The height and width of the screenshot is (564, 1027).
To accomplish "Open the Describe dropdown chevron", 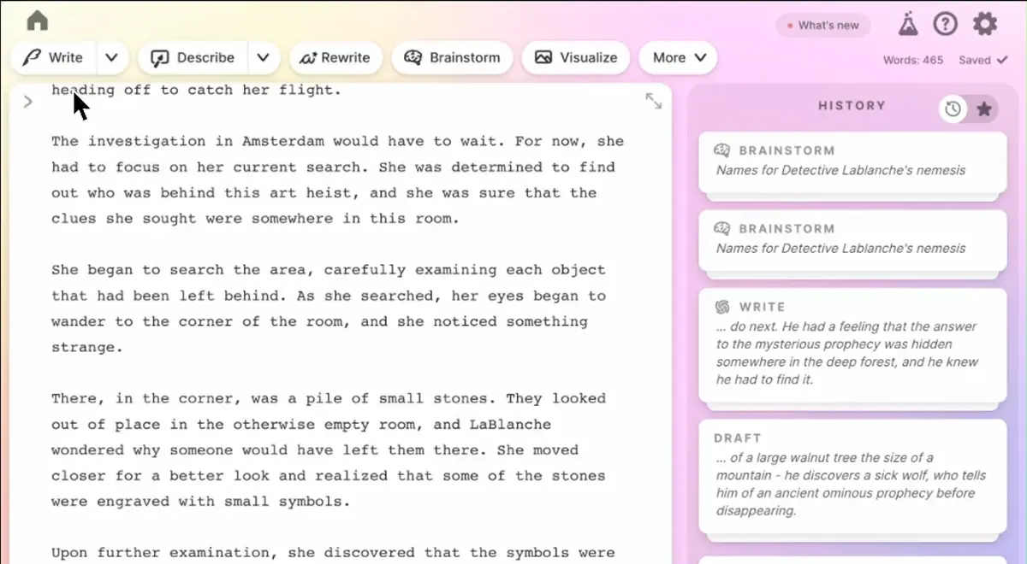I will pyautogui.click(x=264, y=57).
